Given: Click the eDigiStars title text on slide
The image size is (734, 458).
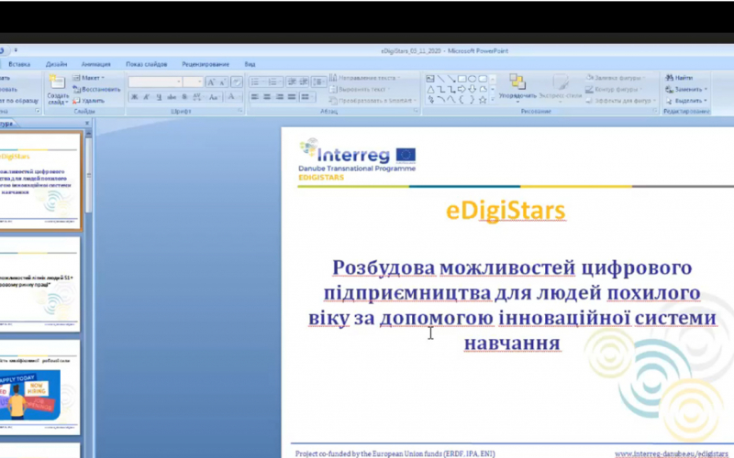Looking at the screenshot, I should point(506,211).
